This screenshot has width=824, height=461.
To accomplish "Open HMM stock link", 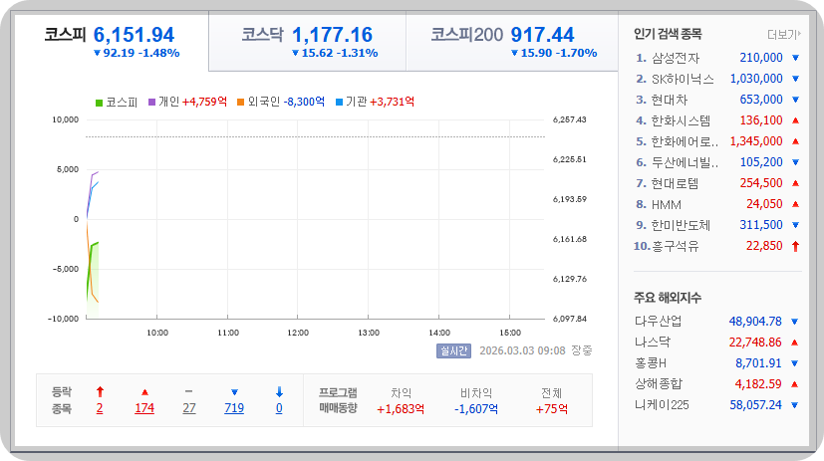I will [x=667, y=204].
